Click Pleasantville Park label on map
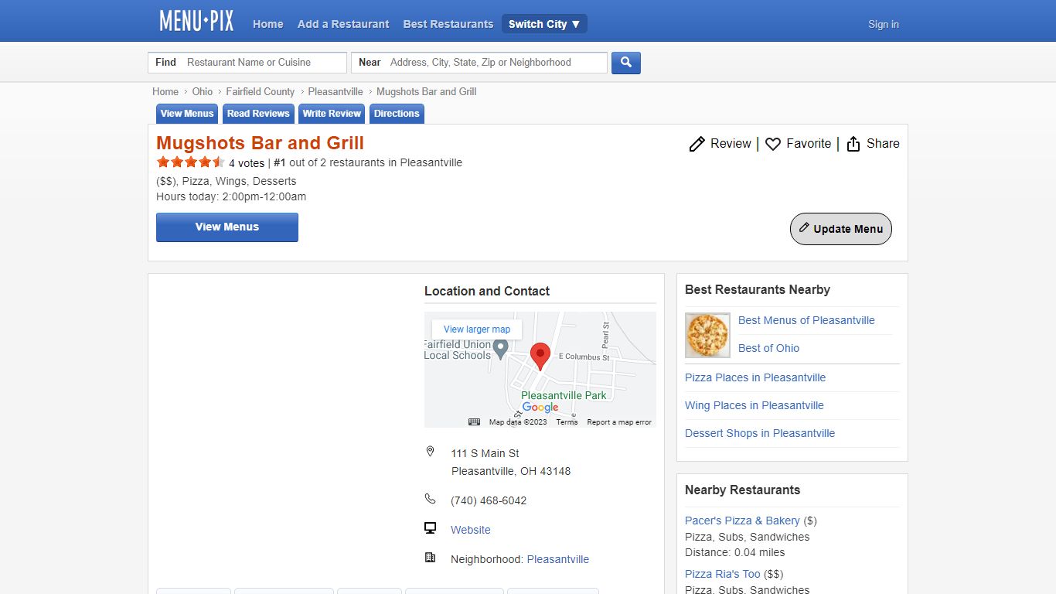This screenshot has height=594, width=1056. [x=564, y=395]
